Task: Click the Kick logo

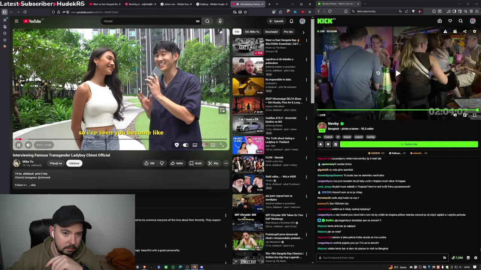Action: 325,21
